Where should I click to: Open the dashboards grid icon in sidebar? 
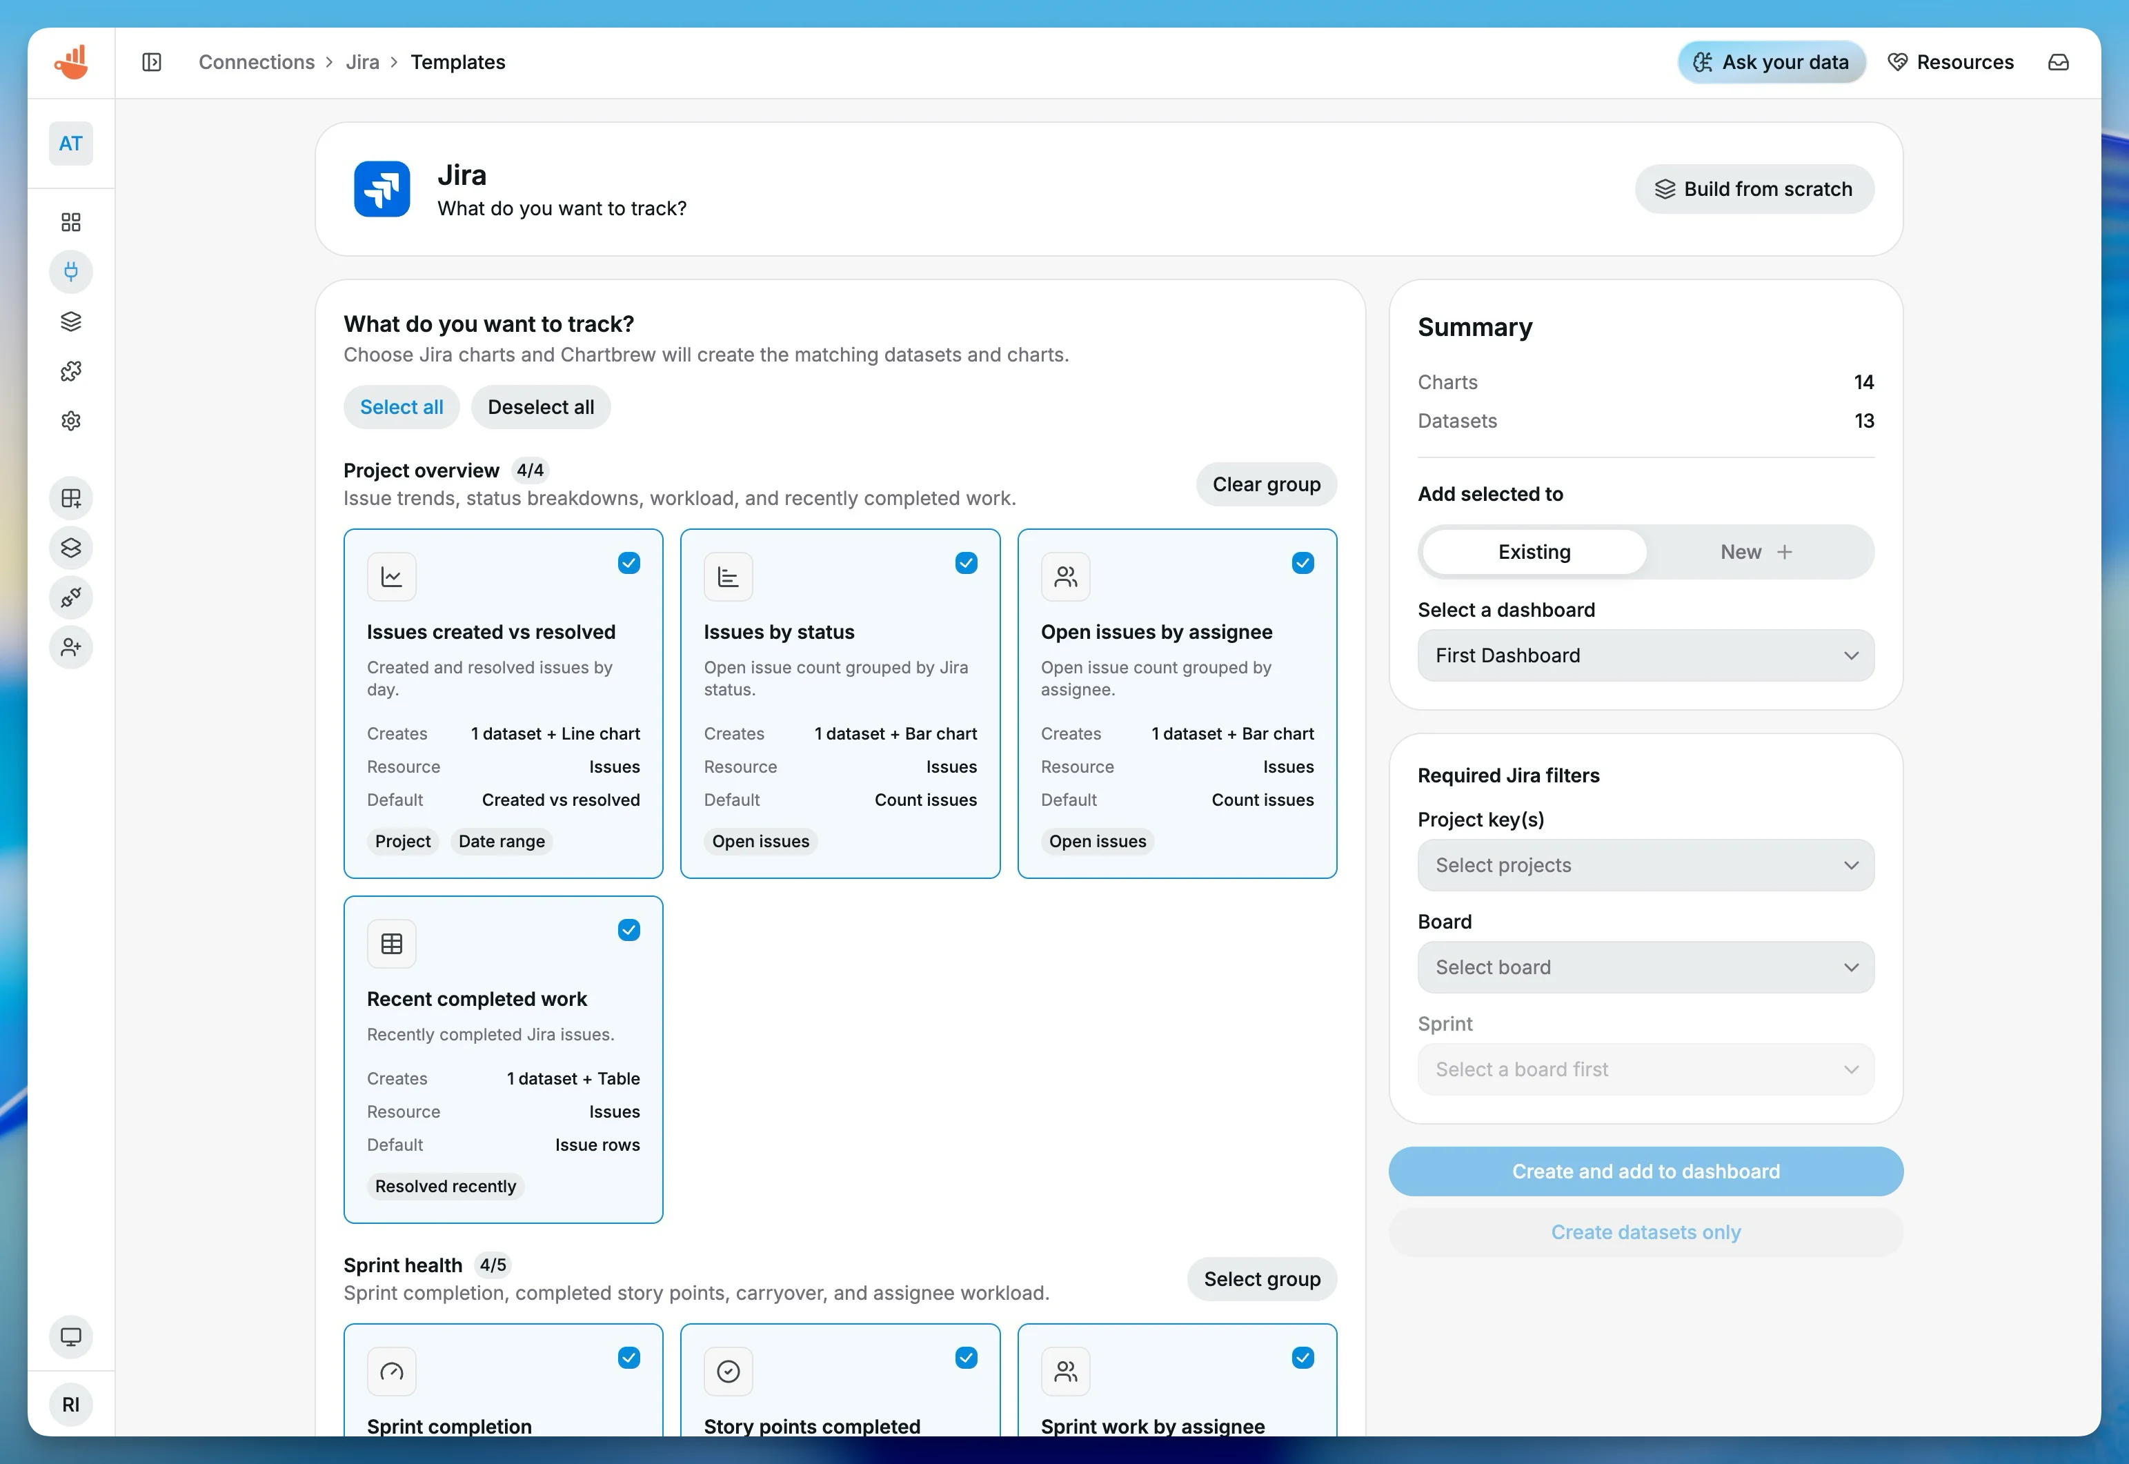(x=70, y=222)
